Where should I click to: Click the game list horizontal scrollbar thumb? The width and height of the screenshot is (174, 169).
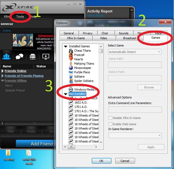tap(71, 147)
